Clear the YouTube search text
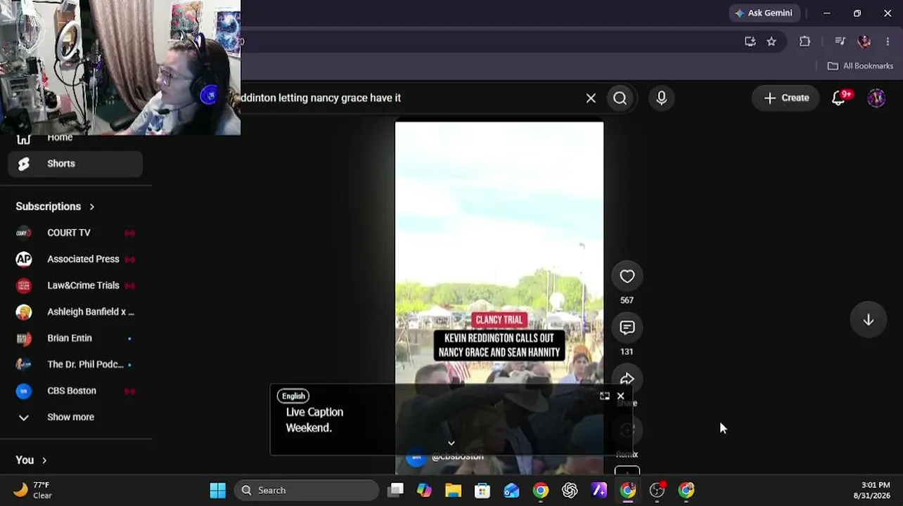Screen dimensions: 903x506 tap(591, 98)
